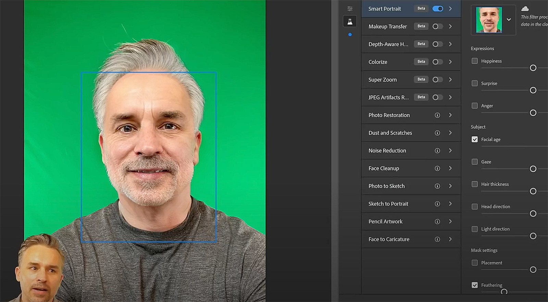Open the beta filters flask icon
548x302 pixels.
point(350,22)
